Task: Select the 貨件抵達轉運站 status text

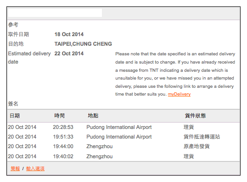Action: pyautogui.click(x=202, y=137)
